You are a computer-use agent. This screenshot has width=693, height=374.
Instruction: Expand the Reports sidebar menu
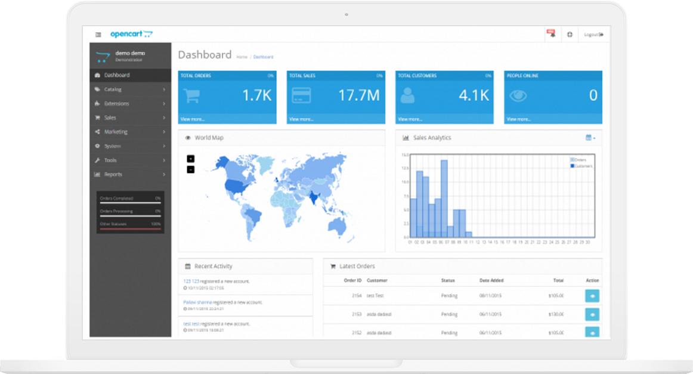130,175
